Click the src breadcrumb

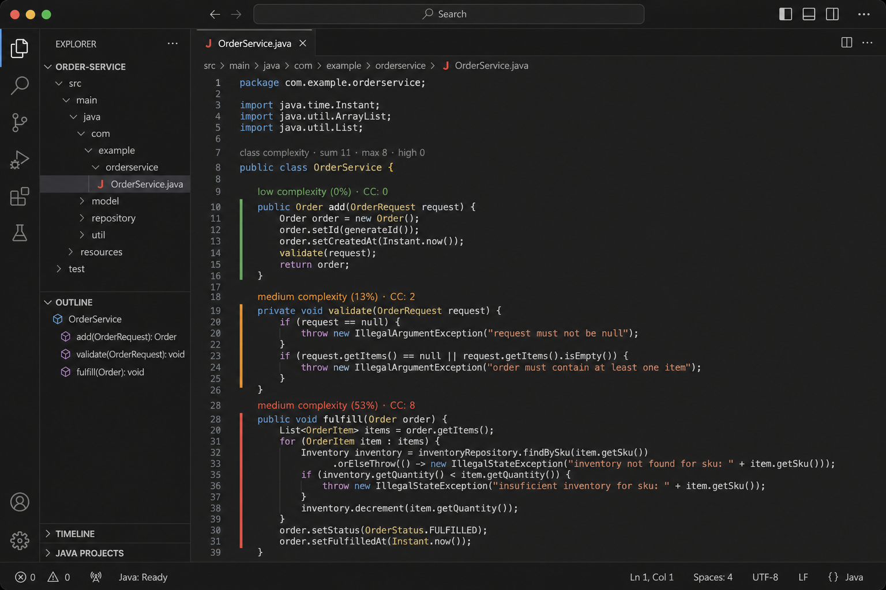point(209,66)
